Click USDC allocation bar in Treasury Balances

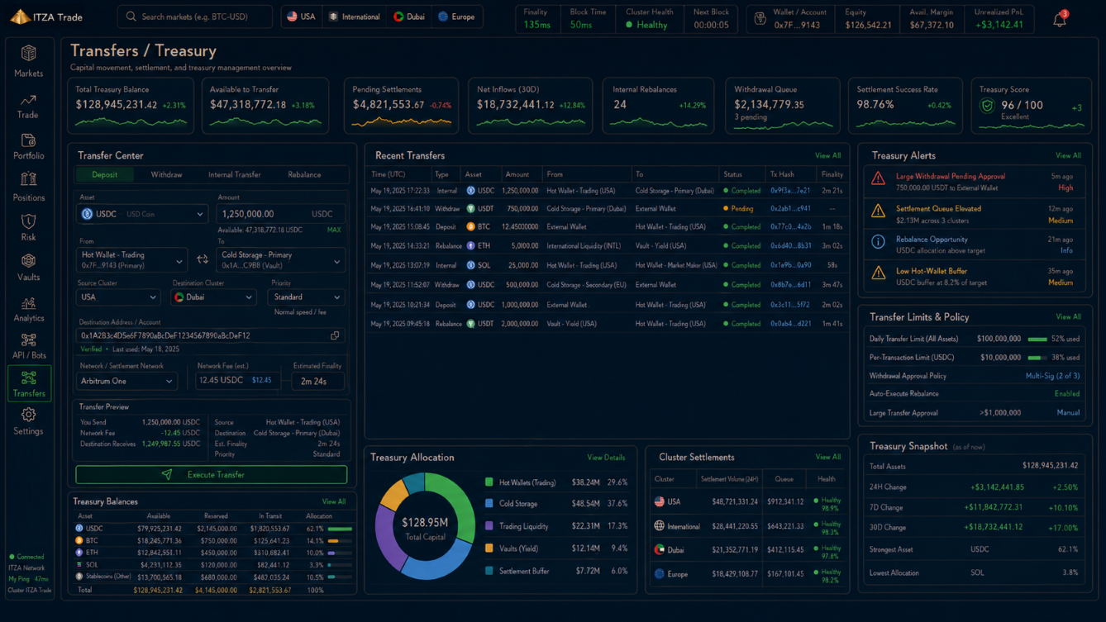pos(340,529)
